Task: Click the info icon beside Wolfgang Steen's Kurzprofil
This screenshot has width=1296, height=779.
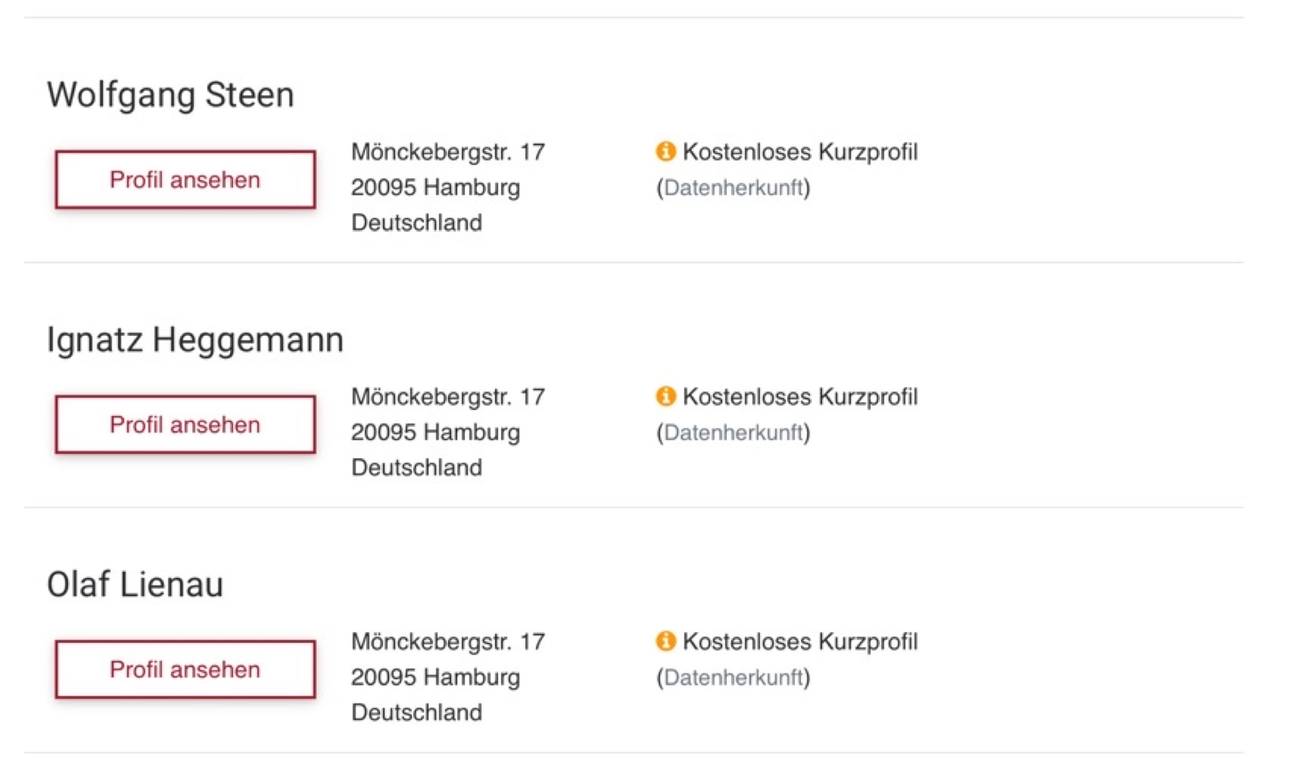Action: (665, 151)
